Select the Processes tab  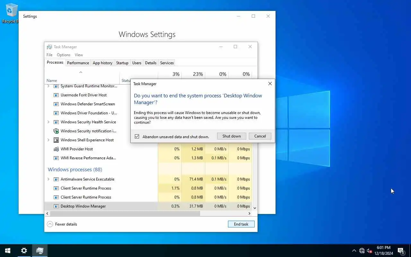pyautogui.click(x=55, y=62)
